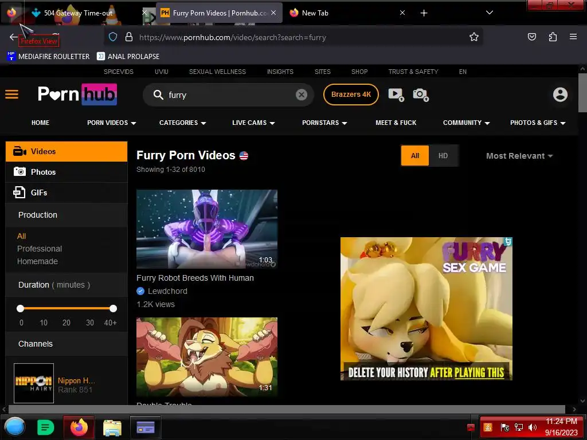Open the Nippon Hairy channel thumbnail
587x440 pixels.
pyautogui.click(x=34, y=383)
